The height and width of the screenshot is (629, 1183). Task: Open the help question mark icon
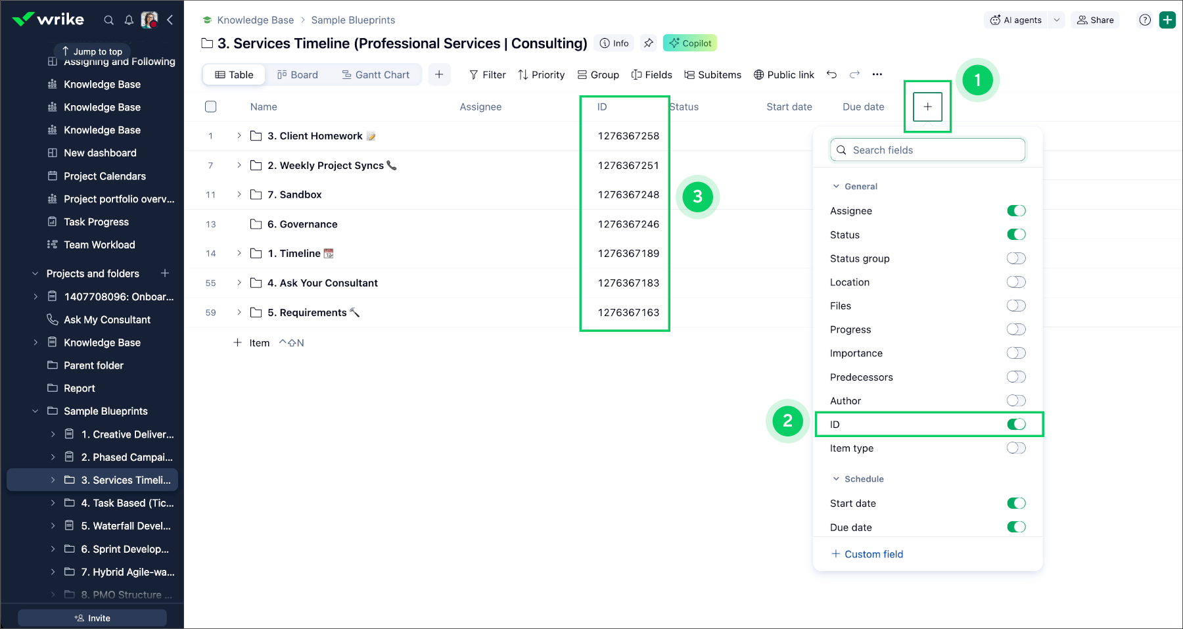(x=1145, y=20)
